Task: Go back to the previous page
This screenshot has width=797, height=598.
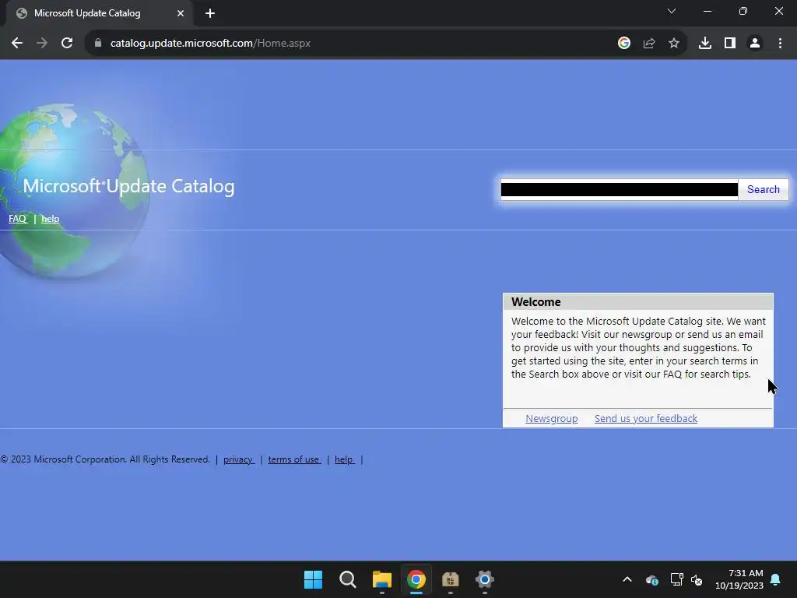Action: (17, 44)
